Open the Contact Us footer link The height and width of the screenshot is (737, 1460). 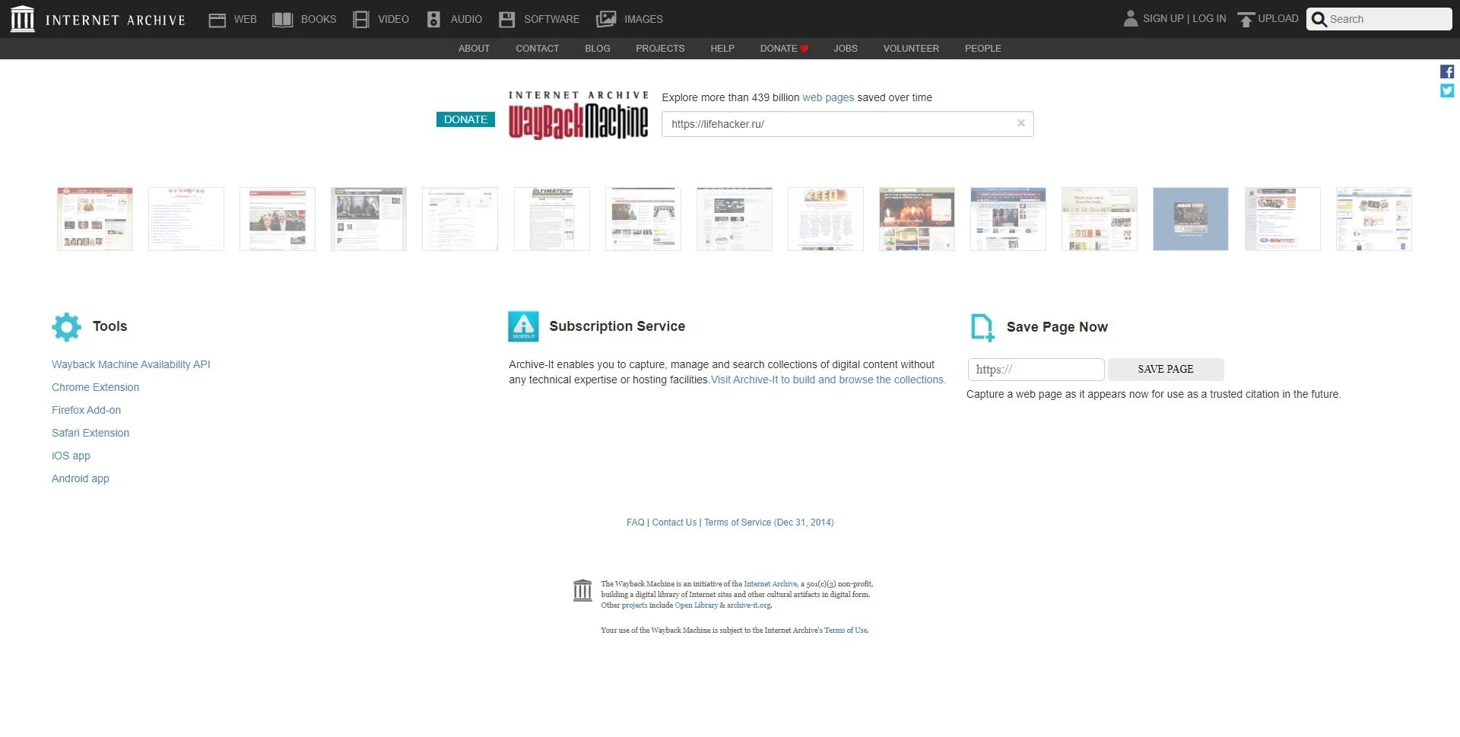(x=674, y=523)
